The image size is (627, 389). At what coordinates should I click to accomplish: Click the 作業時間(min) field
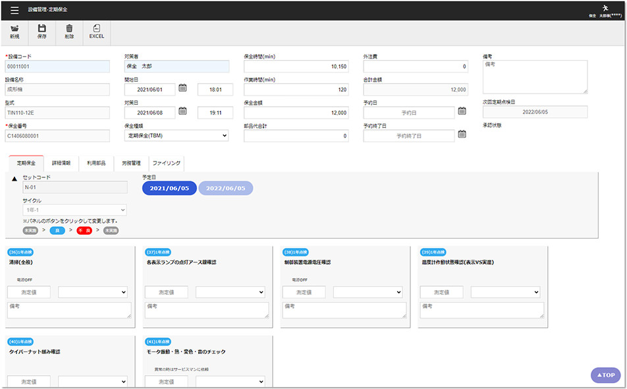click(296, 90)
